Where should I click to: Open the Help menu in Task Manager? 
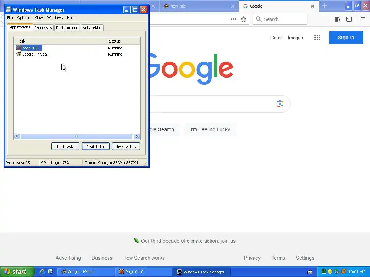(70, 18)
